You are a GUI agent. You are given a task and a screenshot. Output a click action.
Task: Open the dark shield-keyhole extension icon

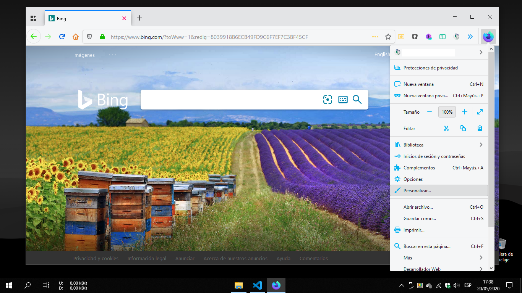(x=415, y=37)
